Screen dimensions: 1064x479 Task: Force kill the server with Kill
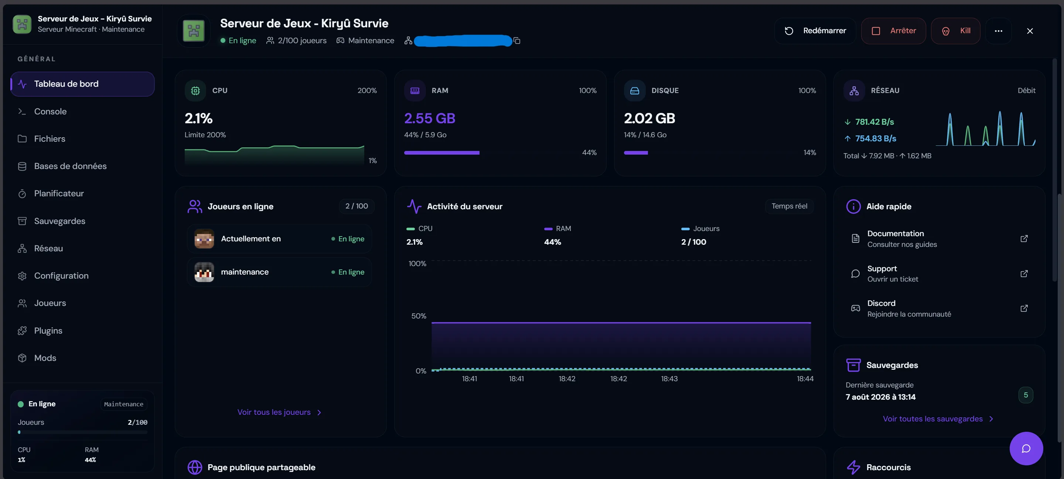click(955, 31)
